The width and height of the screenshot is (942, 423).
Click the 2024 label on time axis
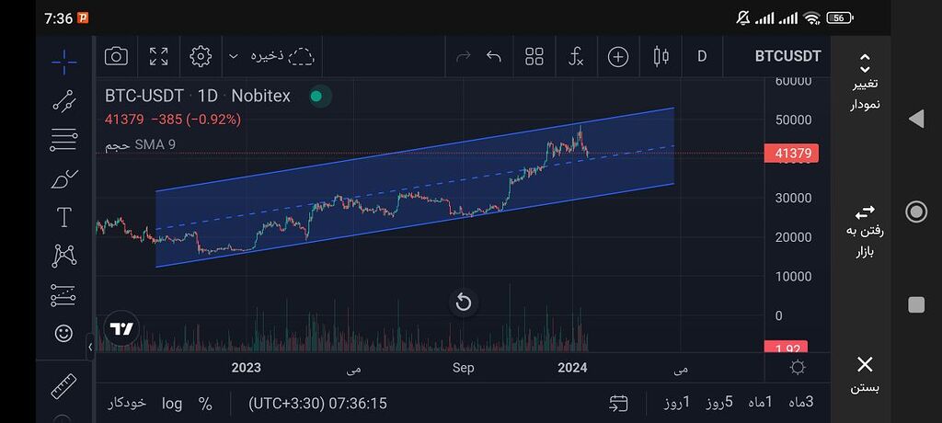[570, 368]
